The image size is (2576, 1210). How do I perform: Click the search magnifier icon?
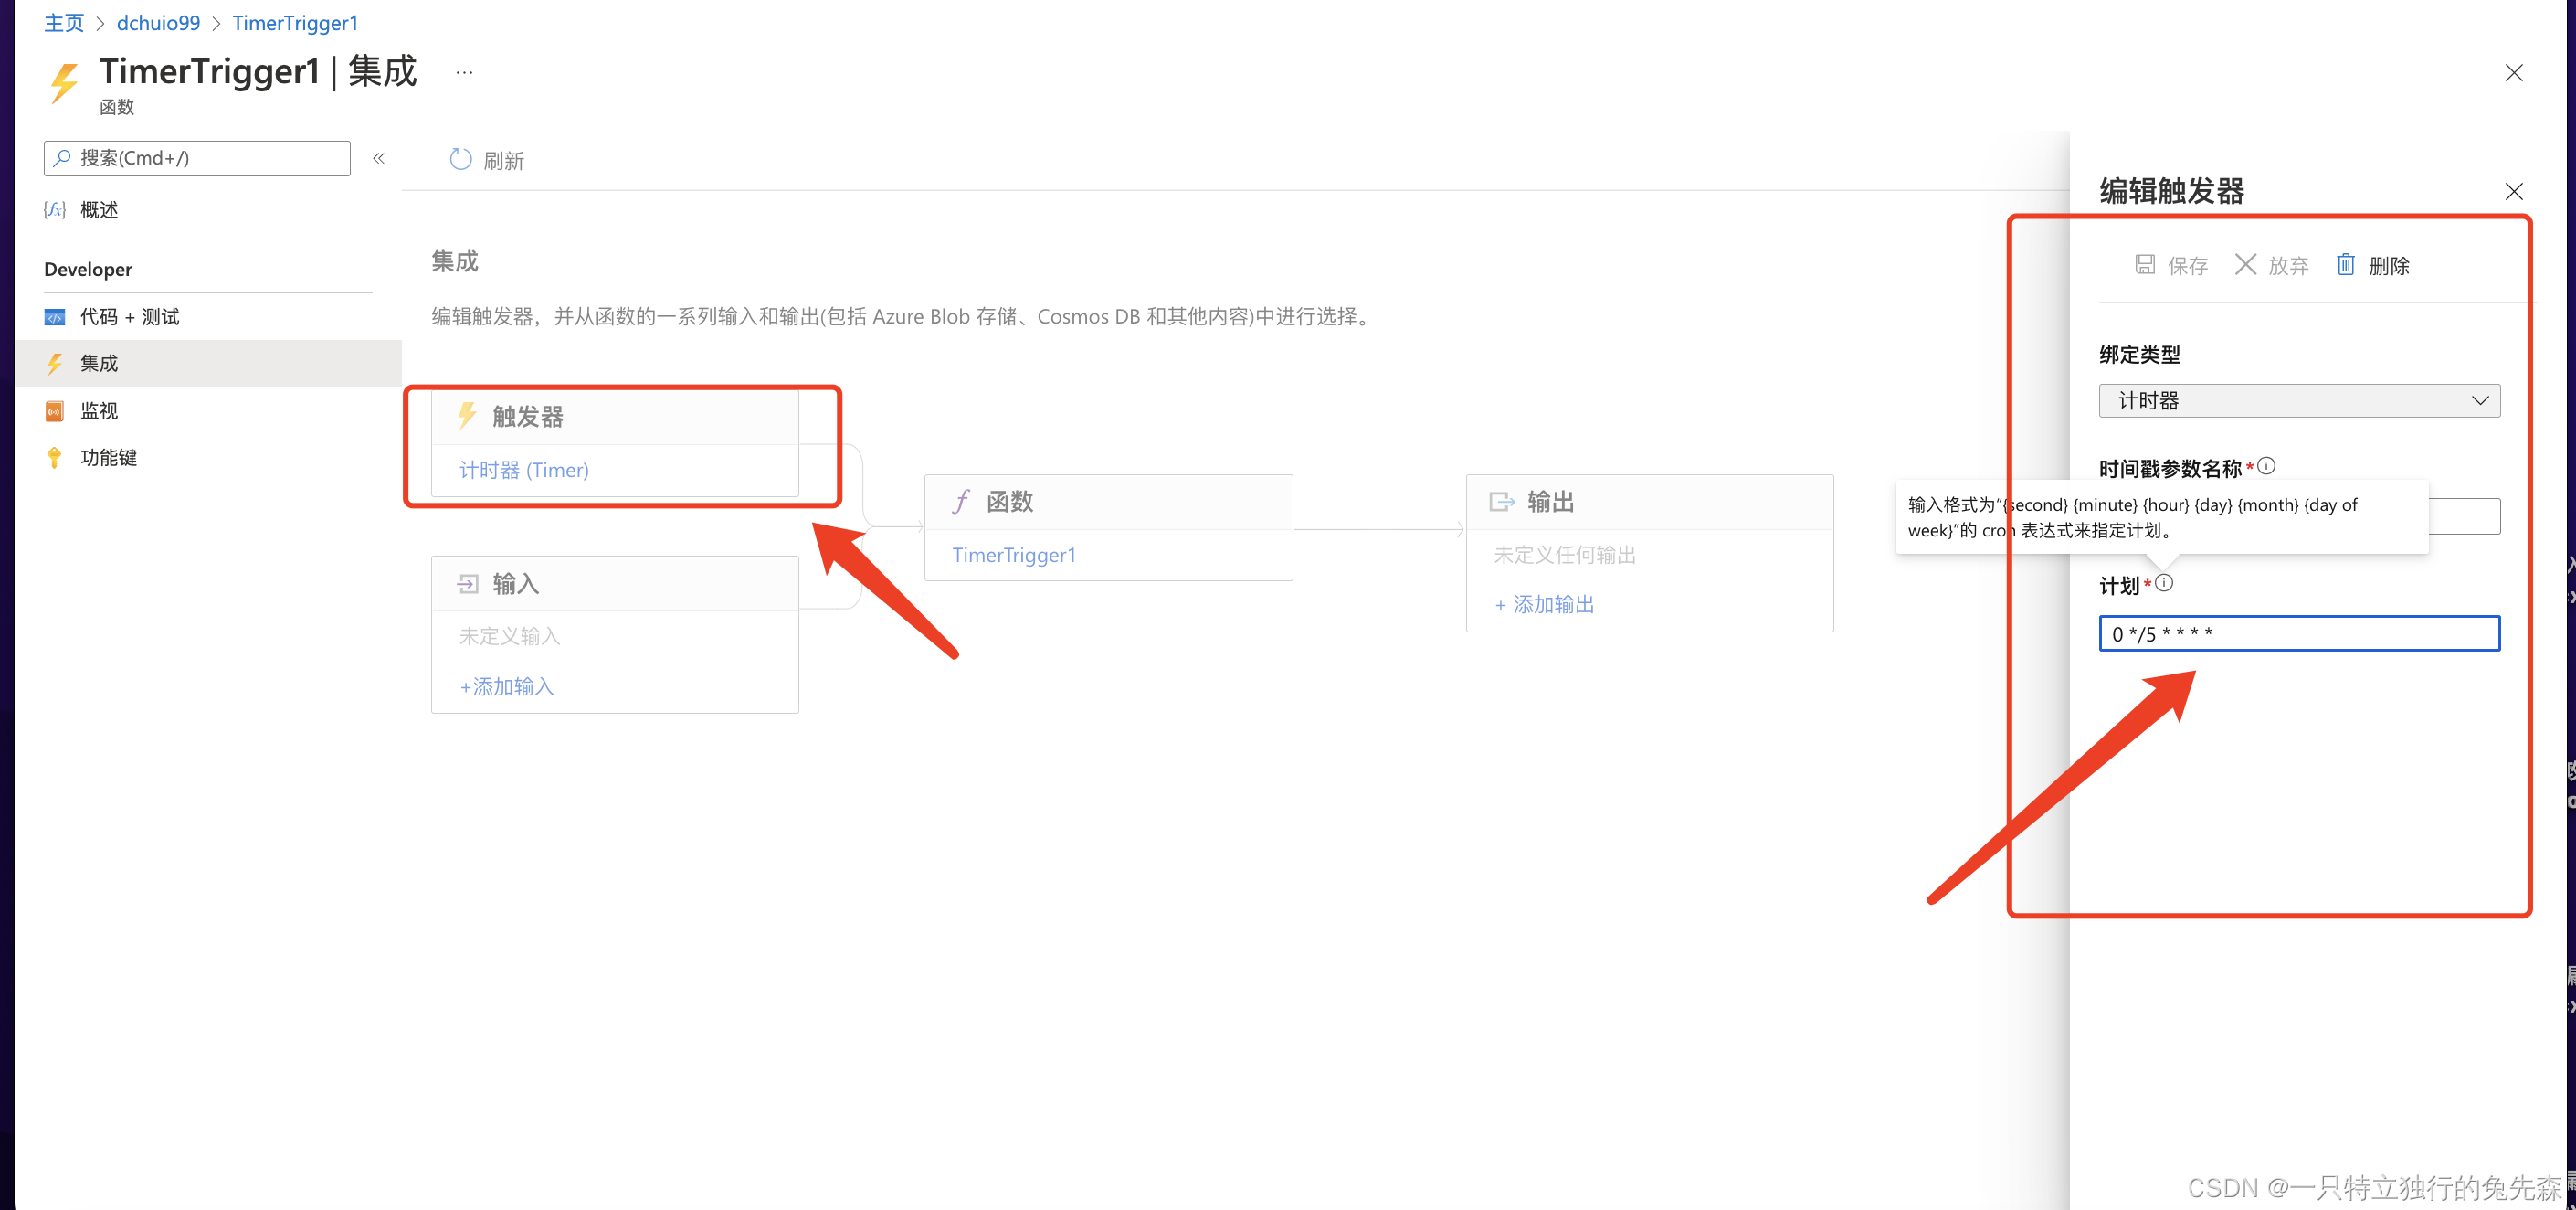[x=62, y=157]
